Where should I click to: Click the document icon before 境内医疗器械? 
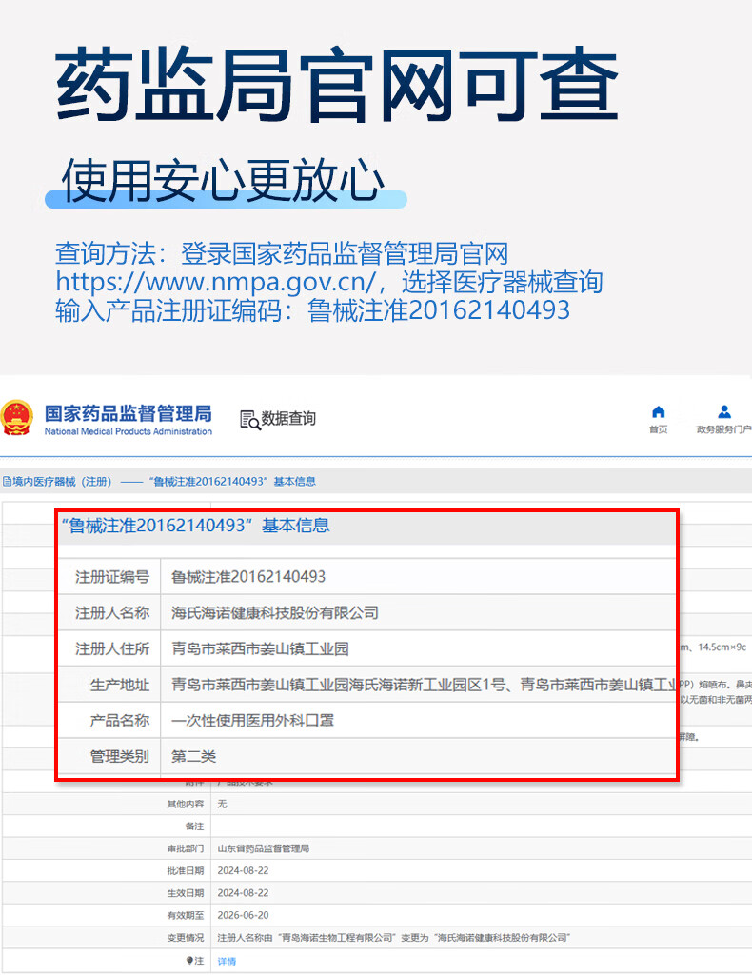click(6, 482)
